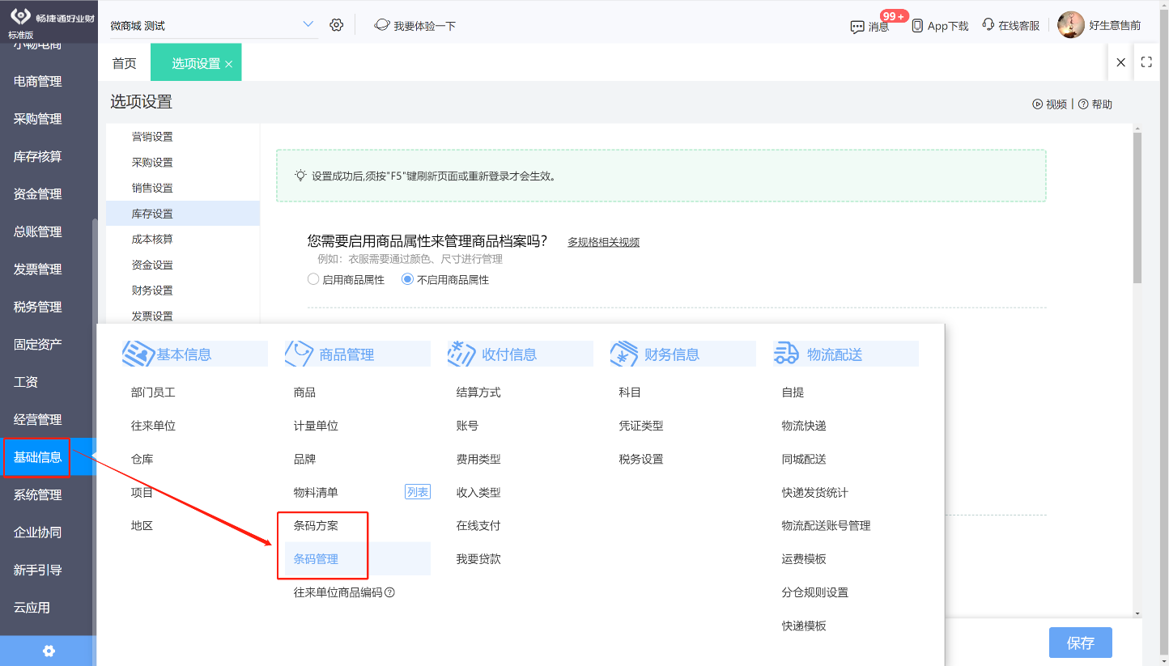Open the 视频 play icon link
Image resolution: width=1169 pixels, height=666 pixels.
(x=1037, y=104)
